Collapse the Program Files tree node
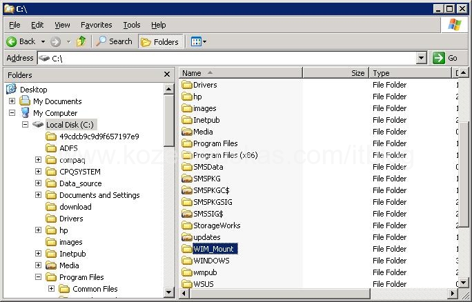472x302 pixels. click(x=38, y=277)
